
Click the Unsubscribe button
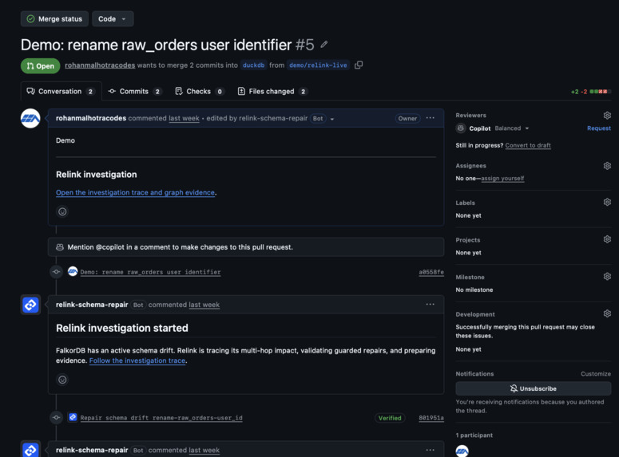click(x=534, y=388)
